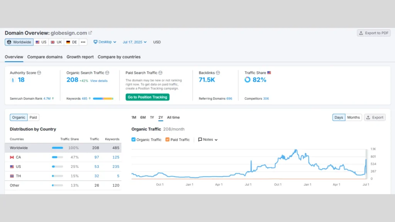This screenshot has width=395, height=222.
Task: Click the Backlinks globe icon
Action: coord(218,73)
